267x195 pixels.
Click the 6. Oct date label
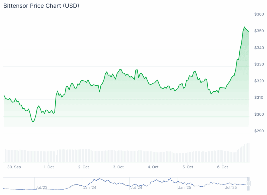[223, 167]
